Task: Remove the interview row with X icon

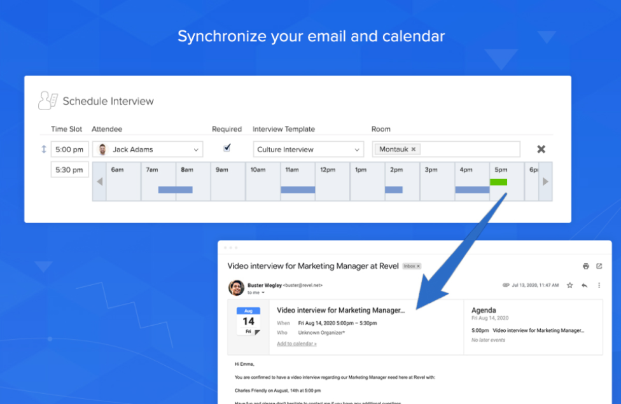Action: 541,150
